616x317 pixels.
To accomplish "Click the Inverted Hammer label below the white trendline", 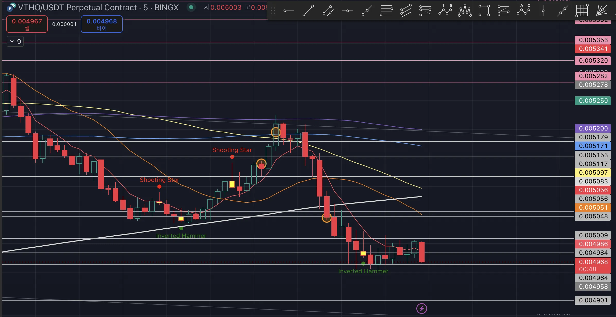I will 181,236.
